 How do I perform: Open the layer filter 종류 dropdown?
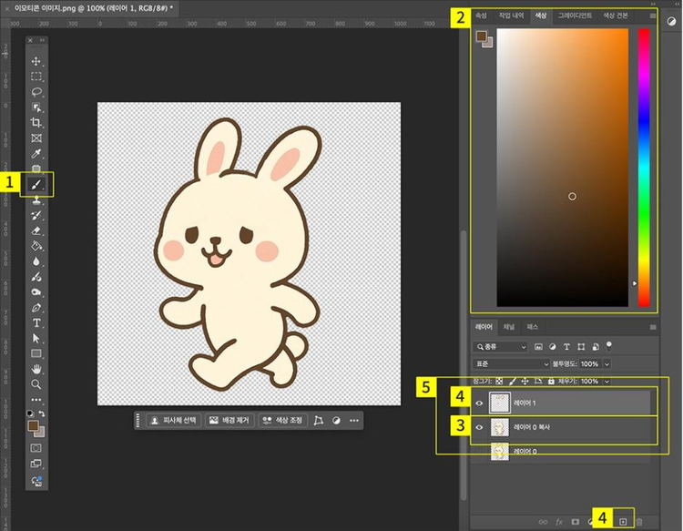pyautogui.click(x=501, y=347)
